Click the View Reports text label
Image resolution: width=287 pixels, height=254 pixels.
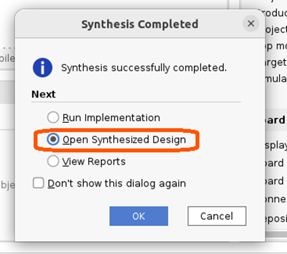click(94, 162)
